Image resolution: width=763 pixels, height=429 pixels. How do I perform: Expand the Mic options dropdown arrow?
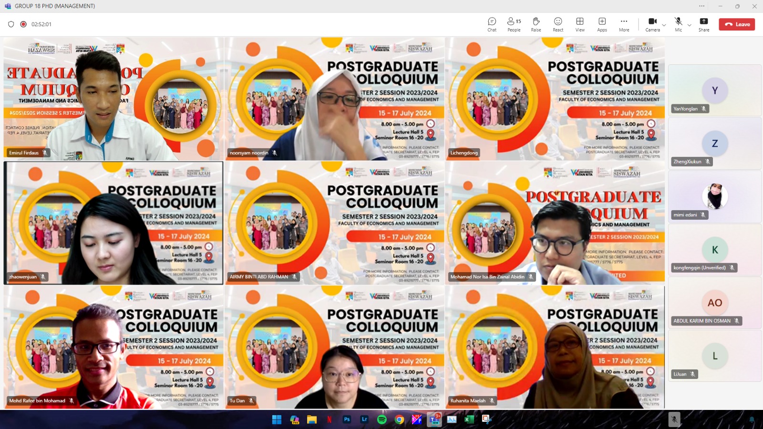pos(689,25)
